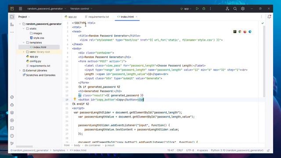Toggle read-only lock icon
The image size is (281, 158).
tap(268, 150)
